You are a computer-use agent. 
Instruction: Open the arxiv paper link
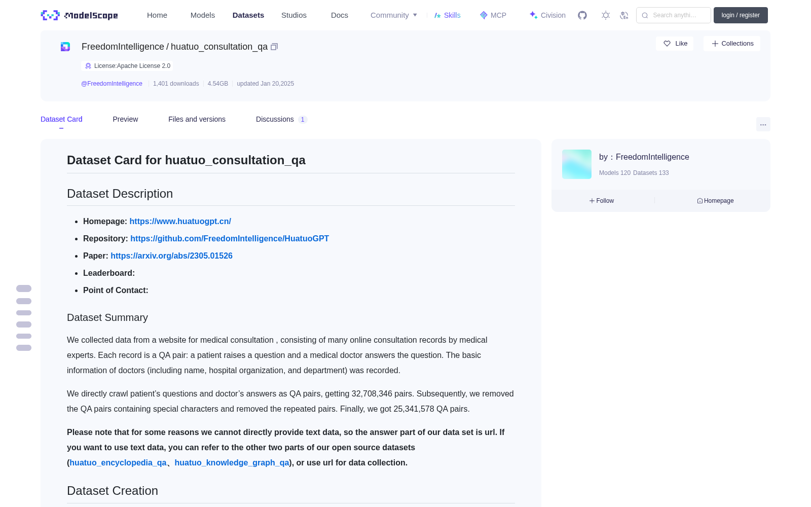pos(171,256)
